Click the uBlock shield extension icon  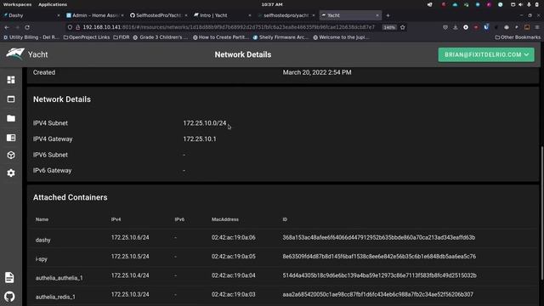(x=486, y=27)
